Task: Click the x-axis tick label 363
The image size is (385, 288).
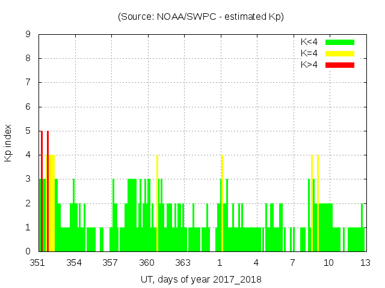Action: pos(183,263)
